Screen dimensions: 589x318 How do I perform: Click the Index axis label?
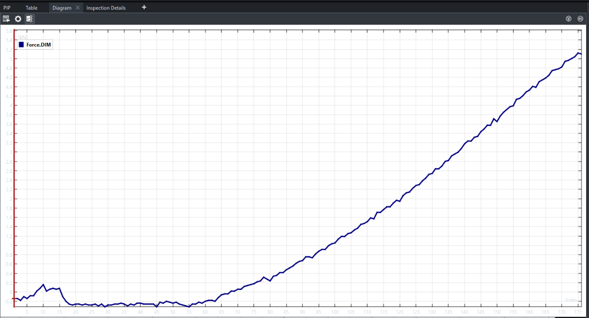point(571,299)
